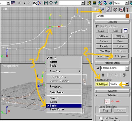Apply the Extrude modifier
Screen dimensions: 132x121
pos(104,46)
